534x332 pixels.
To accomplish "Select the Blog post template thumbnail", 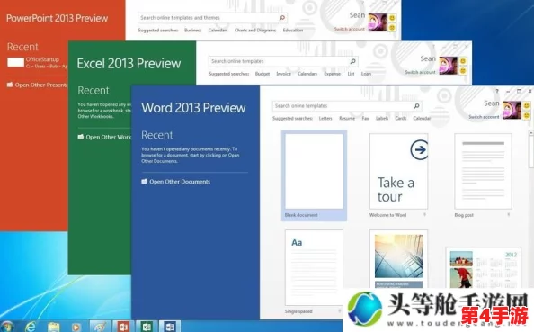I will (483, 172).
